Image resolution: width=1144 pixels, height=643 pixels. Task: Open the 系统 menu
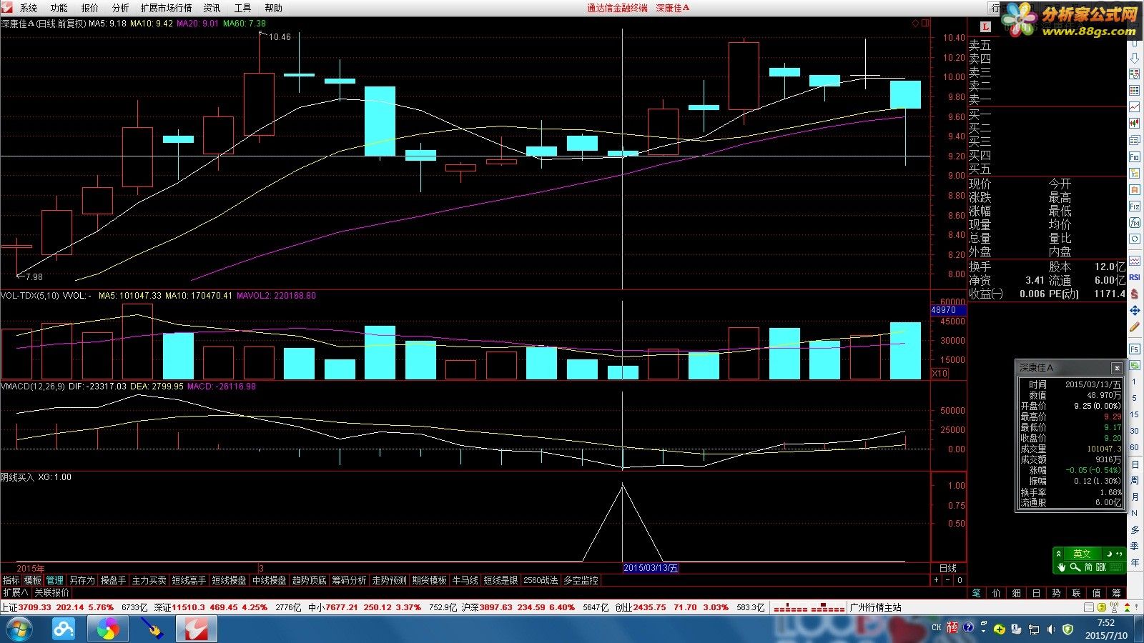tap(29, 8)
